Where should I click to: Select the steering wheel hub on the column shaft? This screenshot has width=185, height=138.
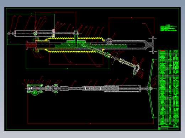click(149, 88)
